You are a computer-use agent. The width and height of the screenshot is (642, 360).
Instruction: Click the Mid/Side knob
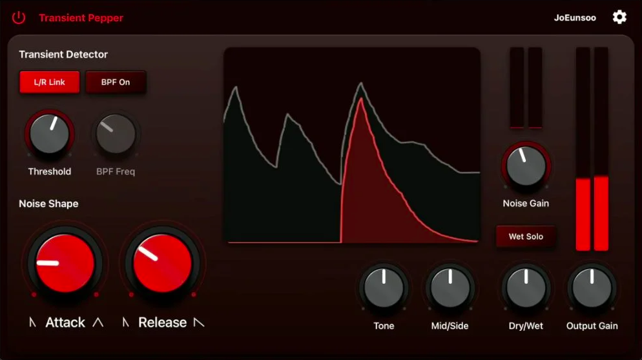point(450,288)
